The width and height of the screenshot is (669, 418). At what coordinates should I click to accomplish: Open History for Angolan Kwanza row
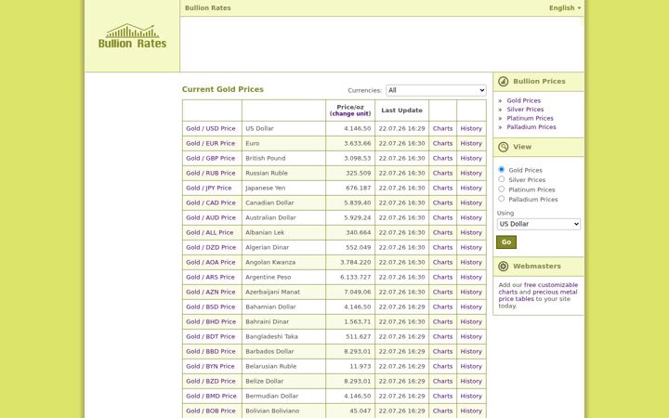pyautogui.click(x=471, y=262)
